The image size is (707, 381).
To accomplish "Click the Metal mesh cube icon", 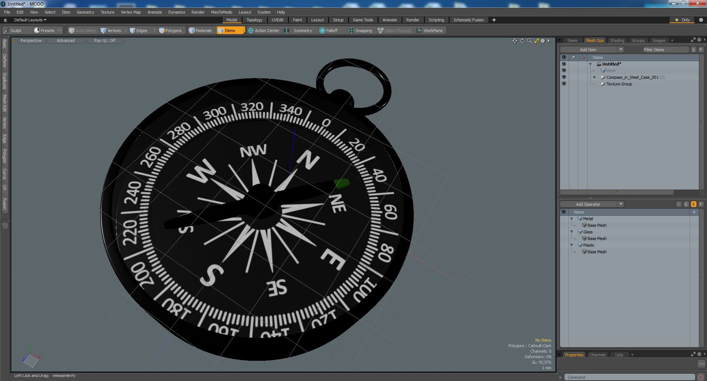I will tap(580, 219).
